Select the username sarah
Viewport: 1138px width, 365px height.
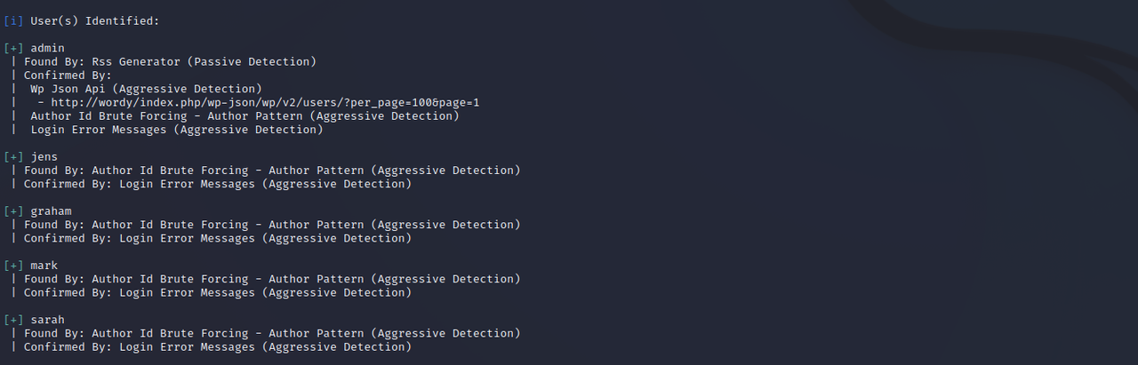click(x=48, y=319)
